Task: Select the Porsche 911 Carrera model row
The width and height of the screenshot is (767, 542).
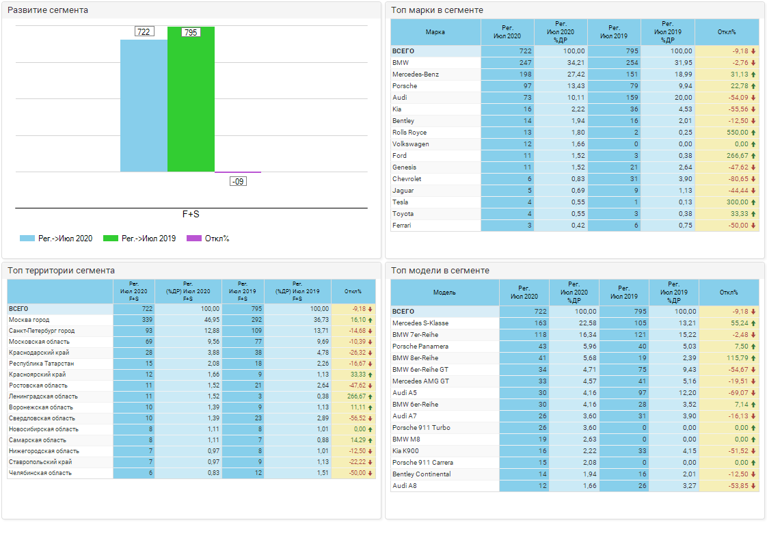Action: [575, 462]
